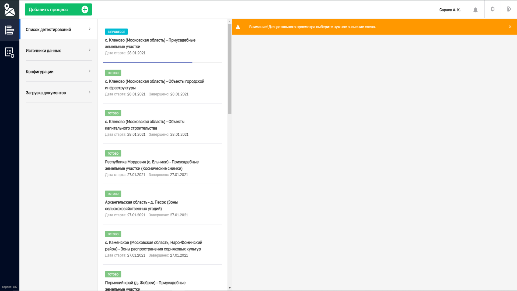The width and height of the screenshot is (517, 291).
Task: Click the scrollbar down arrow
Action: [x=230, y=288]
